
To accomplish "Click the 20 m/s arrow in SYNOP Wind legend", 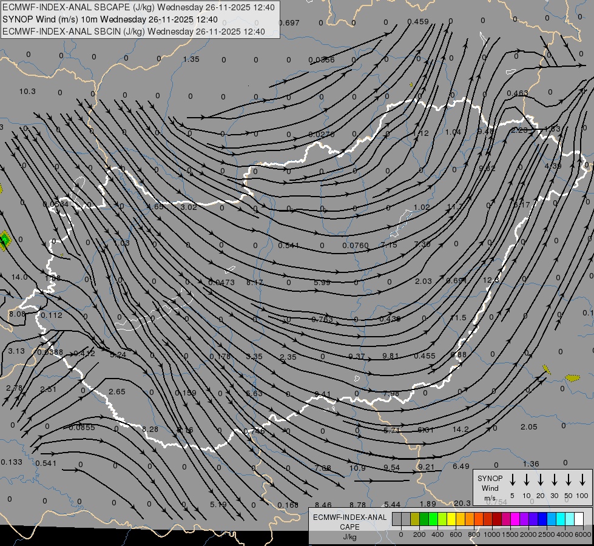I will click(541, 480).
